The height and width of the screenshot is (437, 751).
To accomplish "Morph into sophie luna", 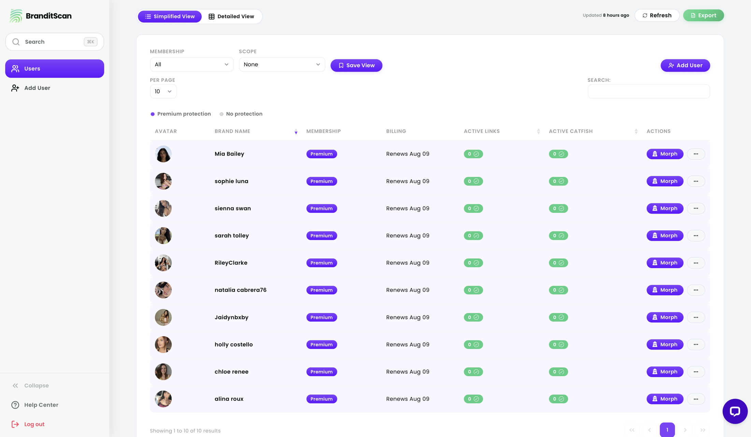I will point(665,181).
